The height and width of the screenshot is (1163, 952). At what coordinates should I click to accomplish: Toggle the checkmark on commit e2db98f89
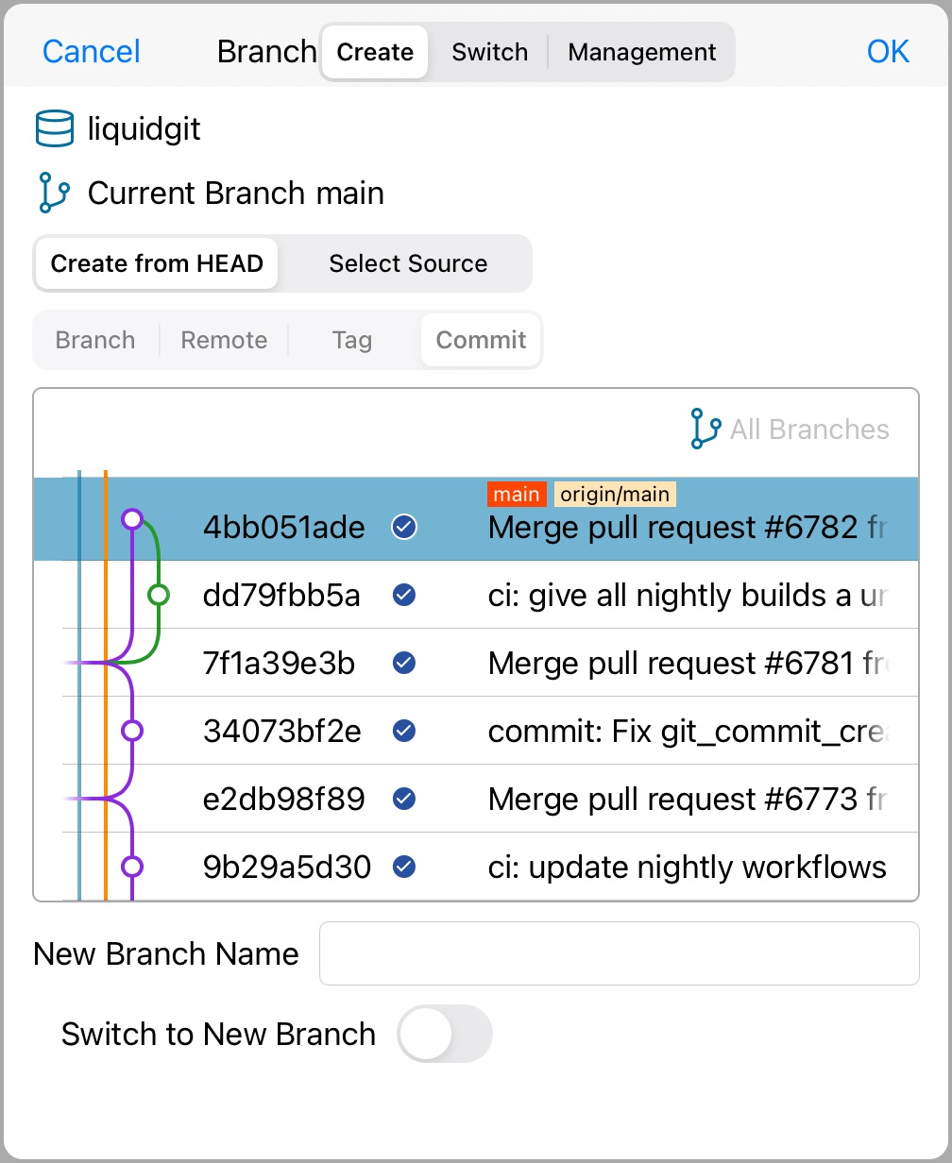[404, 799]
